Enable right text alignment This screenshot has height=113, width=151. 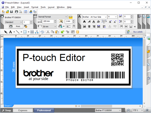point(94,26)
